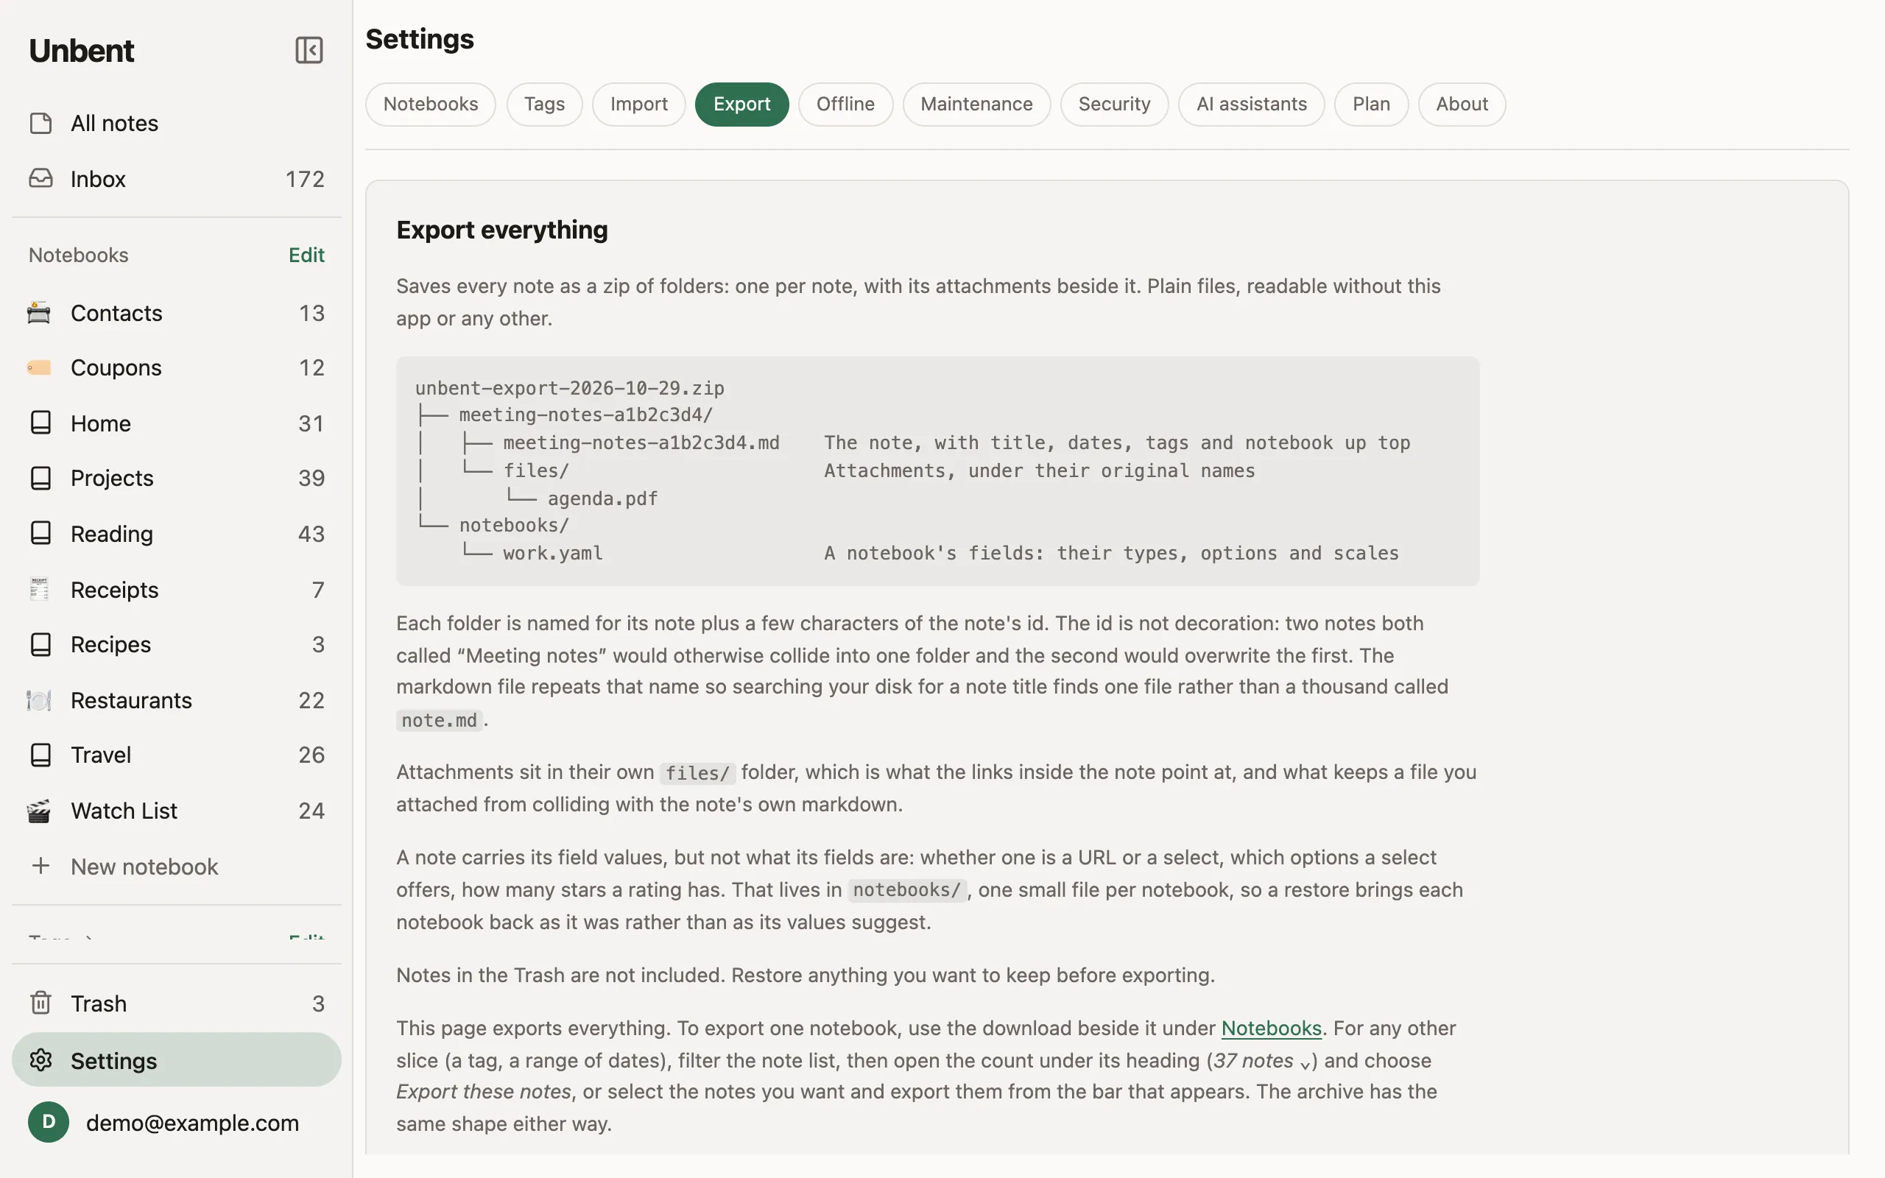The height and width of the screenshot is (1178, 1885).
Task: Click the work.yaml entry in file tree
Action: pos(552,553)
